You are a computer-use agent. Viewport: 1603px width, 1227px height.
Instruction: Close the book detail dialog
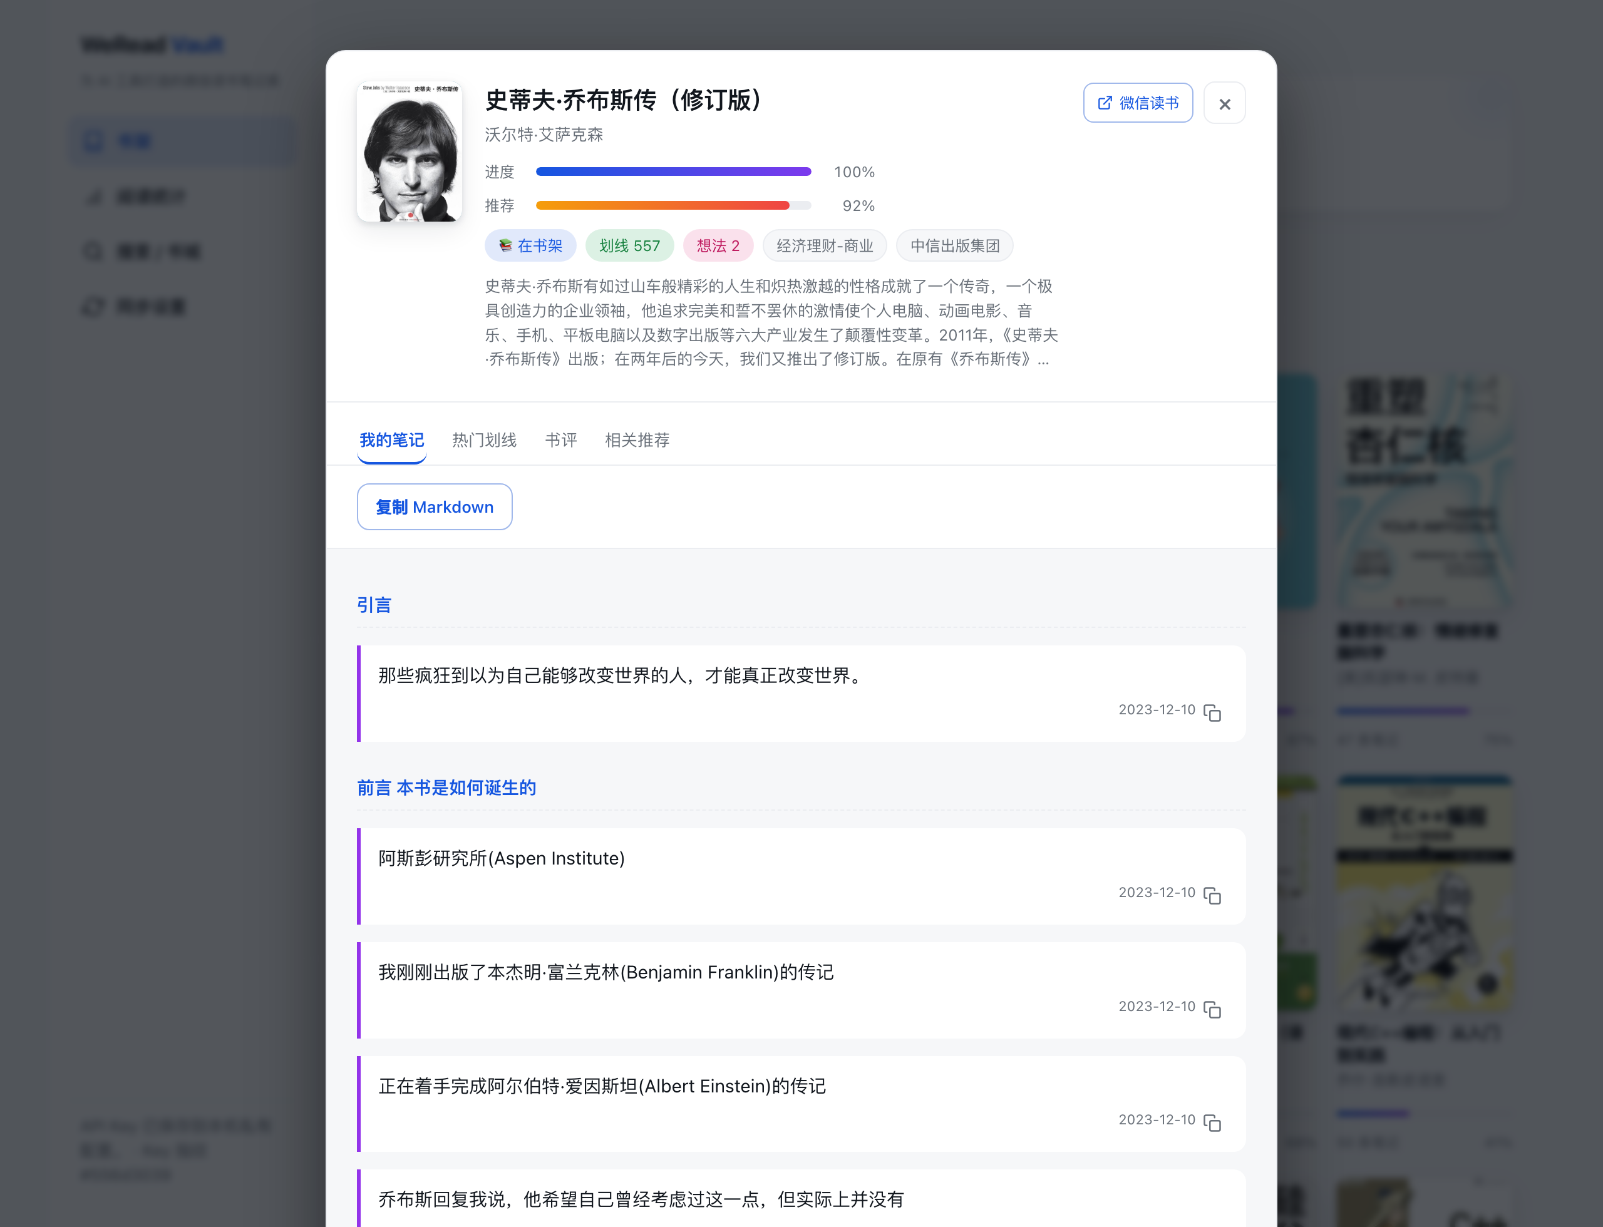click(x=1225, y=104)
